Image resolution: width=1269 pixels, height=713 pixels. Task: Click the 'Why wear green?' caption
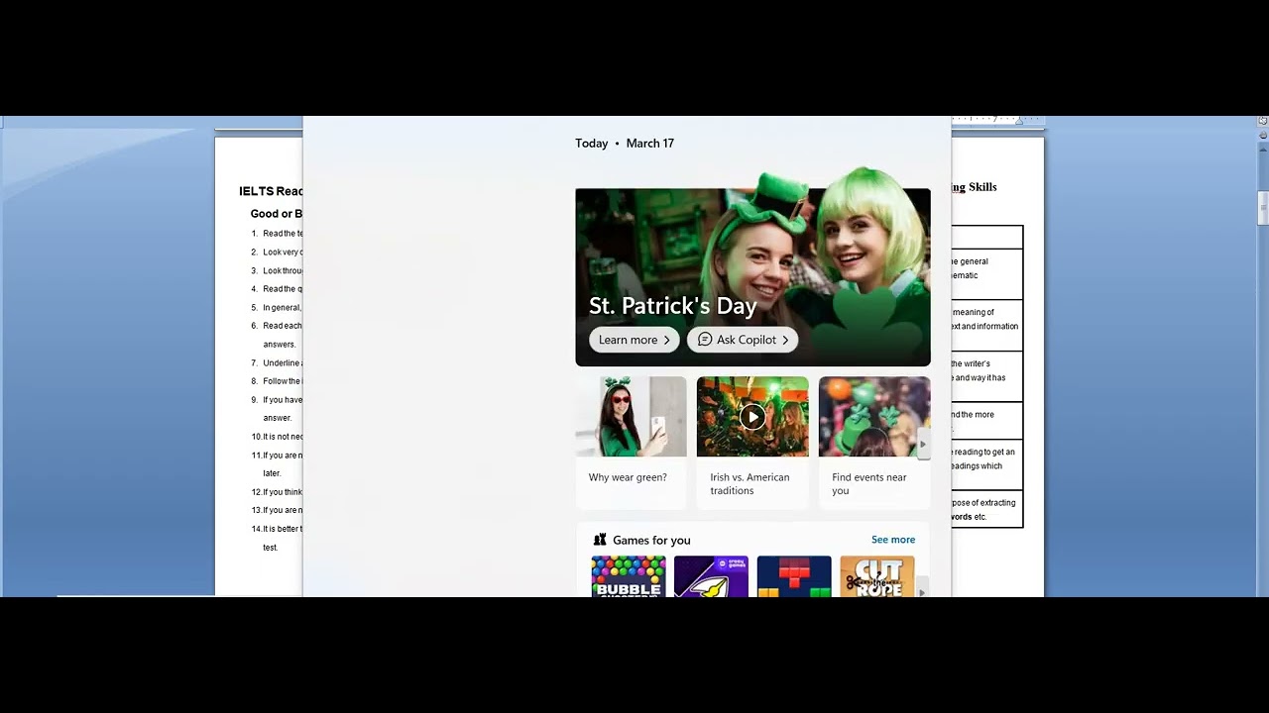click(x=628, y=477)
